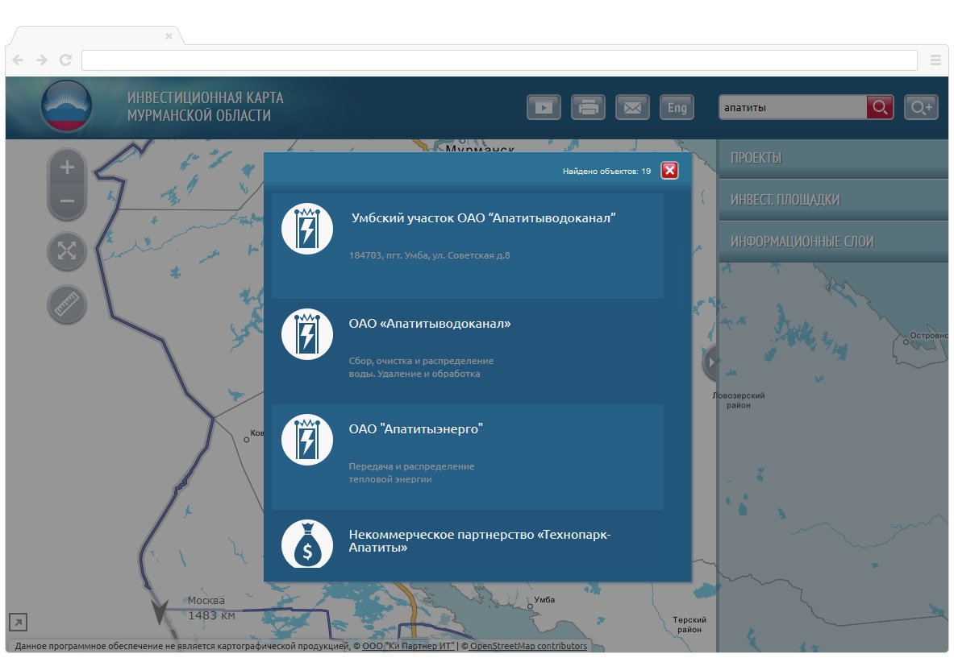This screenshot has height=658, width=954.
Task: Click browser forward arrow
Action: click(41, 60)
